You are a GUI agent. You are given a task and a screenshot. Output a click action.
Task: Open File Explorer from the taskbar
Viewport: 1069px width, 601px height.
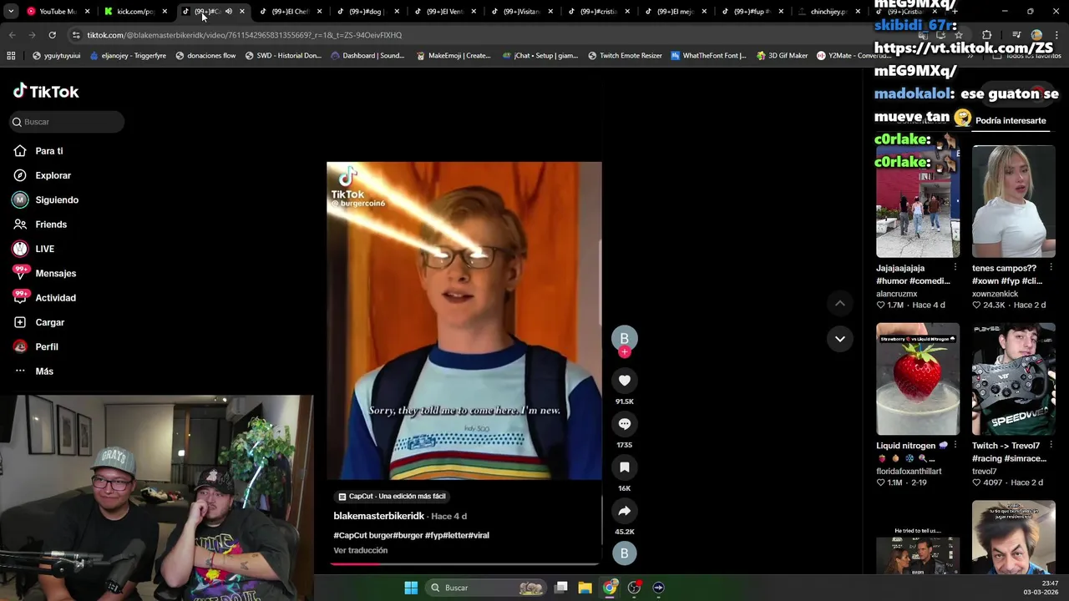[x=585, y=588]
